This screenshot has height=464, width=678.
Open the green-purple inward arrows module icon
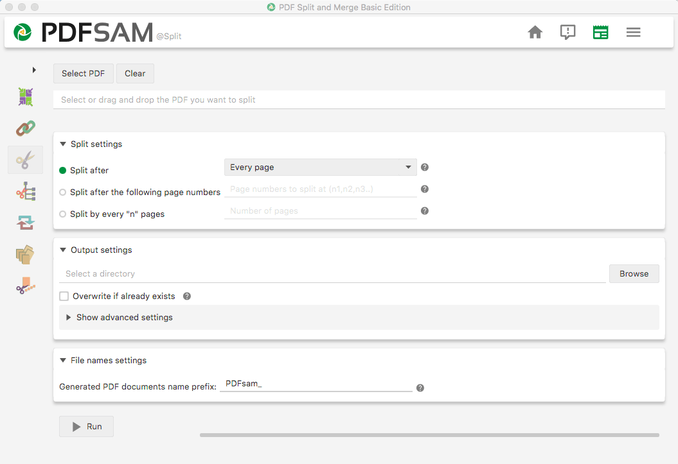click(25, 97)
